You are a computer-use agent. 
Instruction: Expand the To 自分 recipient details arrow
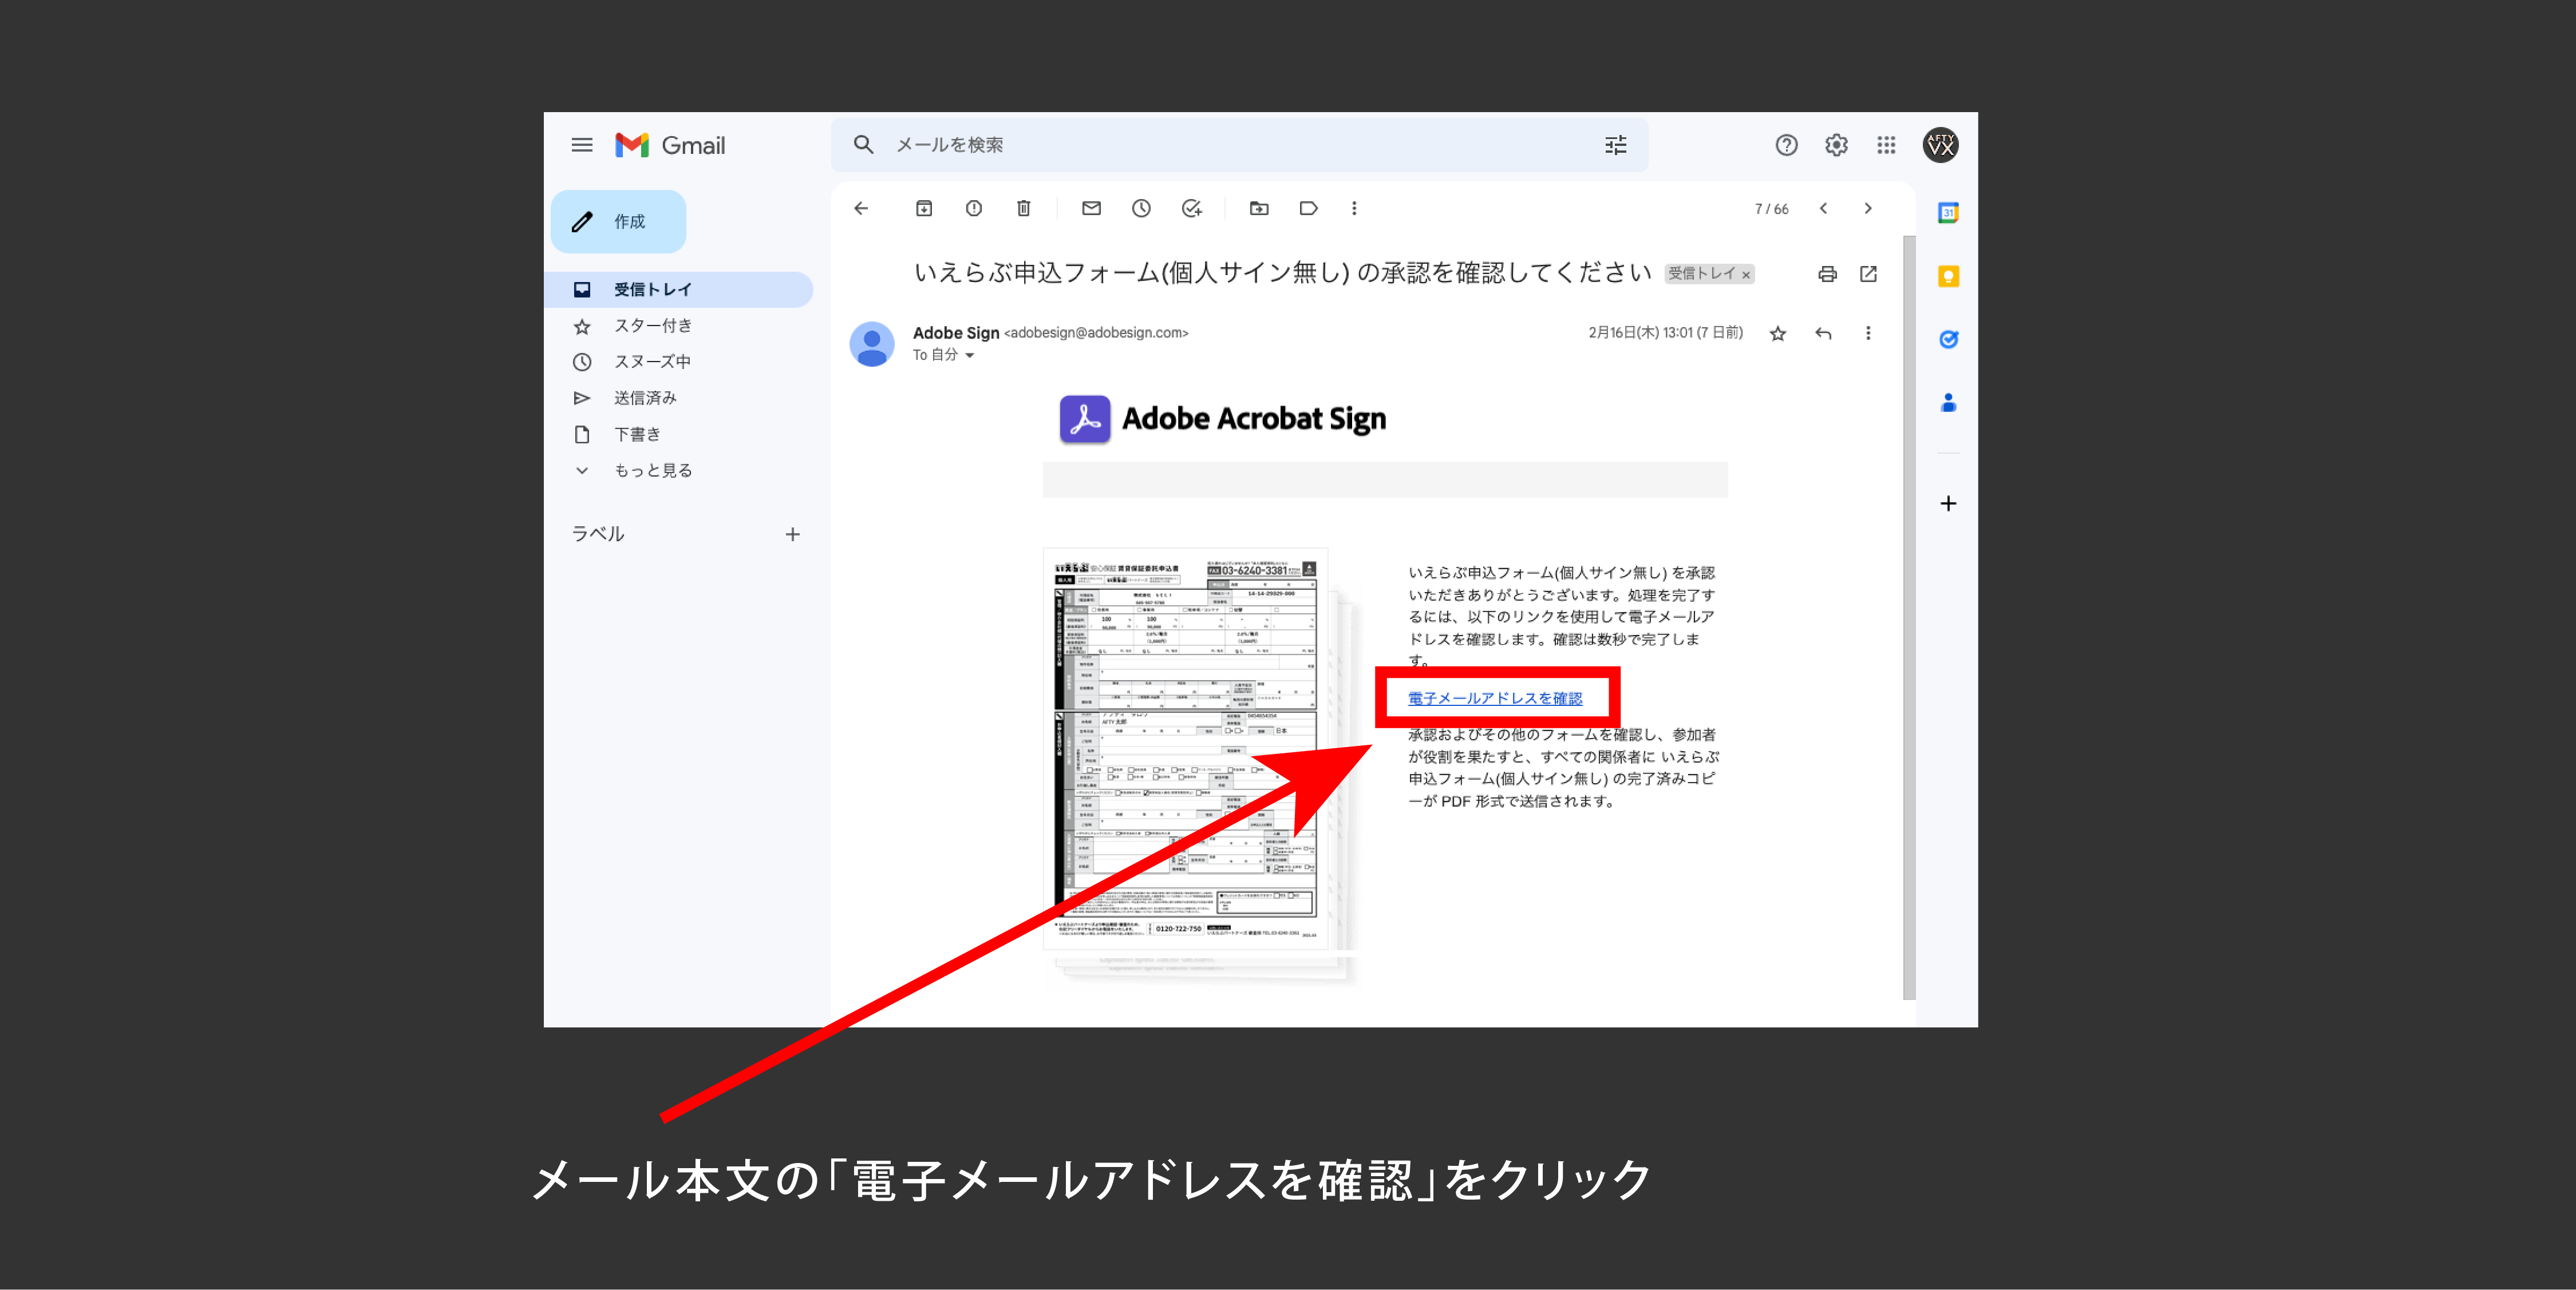coord(969,356)
